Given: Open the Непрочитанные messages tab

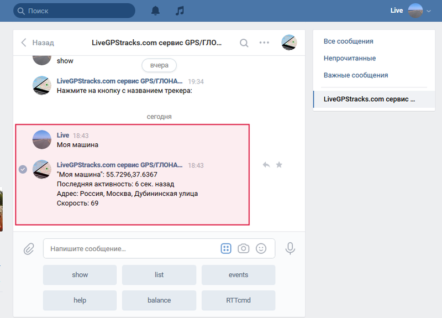Looking at the screenshot, I should (349, 58).
